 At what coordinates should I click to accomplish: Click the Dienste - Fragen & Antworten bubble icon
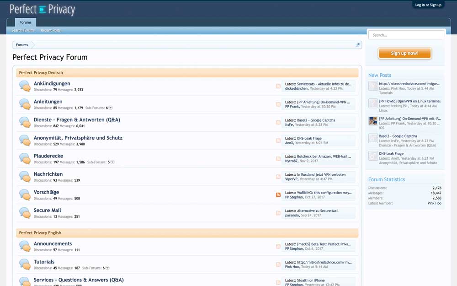25,122
